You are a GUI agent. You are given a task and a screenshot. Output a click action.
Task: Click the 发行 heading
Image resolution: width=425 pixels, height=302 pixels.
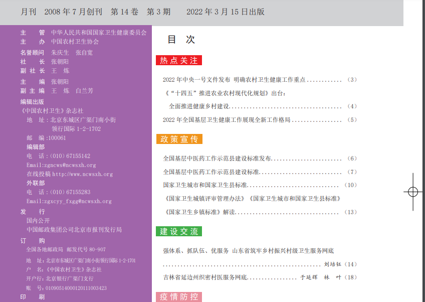coord(33,211)
